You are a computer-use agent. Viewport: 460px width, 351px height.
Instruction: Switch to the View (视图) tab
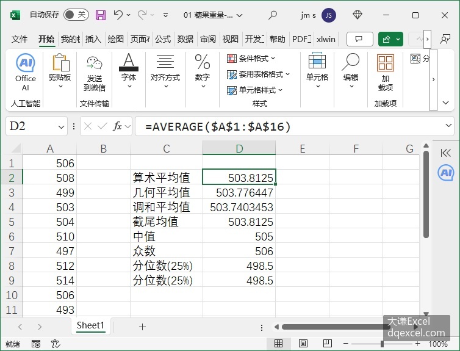[x=230, y=39]
